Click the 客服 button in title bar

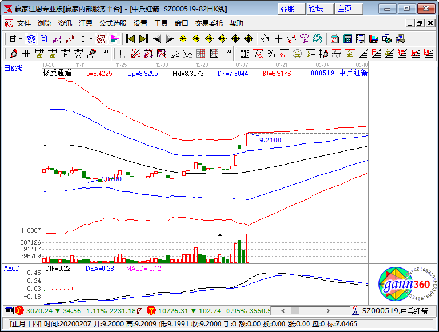click(x=292, y=9)
